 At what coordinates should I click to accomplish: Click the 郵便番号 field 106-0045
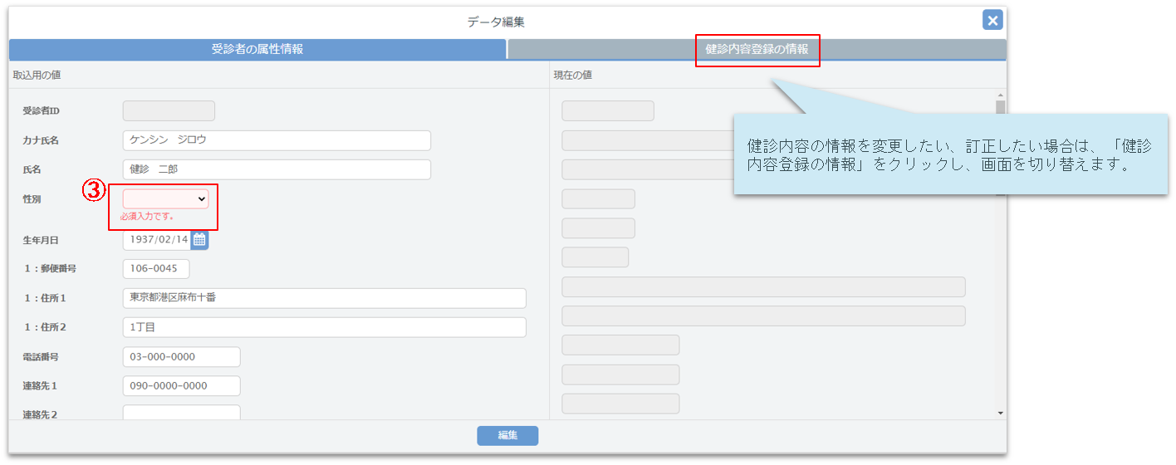point(156,269)
